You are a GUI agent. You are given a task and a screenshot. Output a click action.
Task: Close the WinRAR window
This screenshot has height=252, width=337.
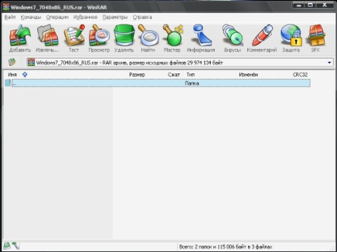pos(325,5)
